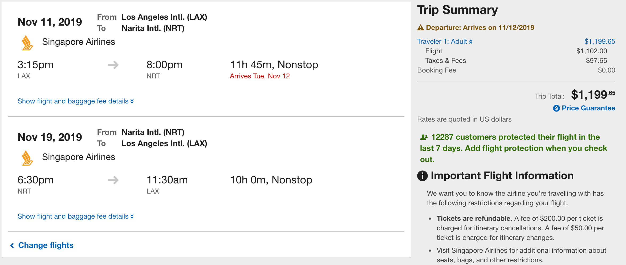Click outbound flight Singapore Airlines logo
The image size is (626, 265).
tap(27, 43)
